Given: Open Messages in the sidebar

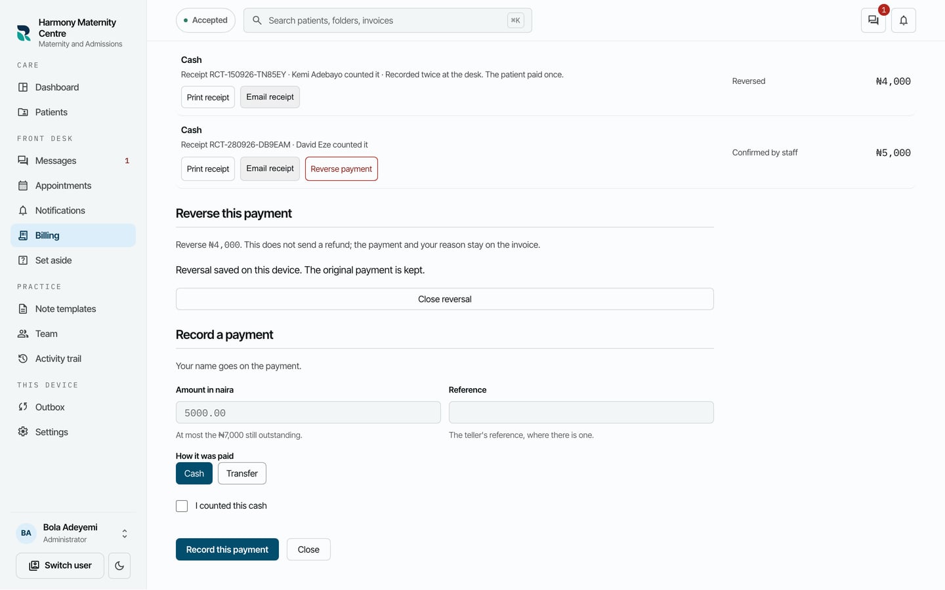Looking at the screenshot, I should (73, 161).
